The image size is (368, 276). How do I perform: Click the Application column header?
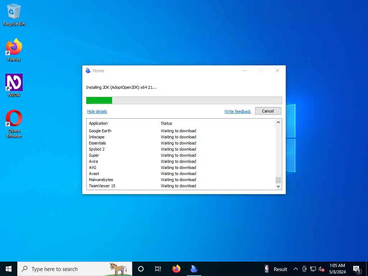(x=123, y=123)
